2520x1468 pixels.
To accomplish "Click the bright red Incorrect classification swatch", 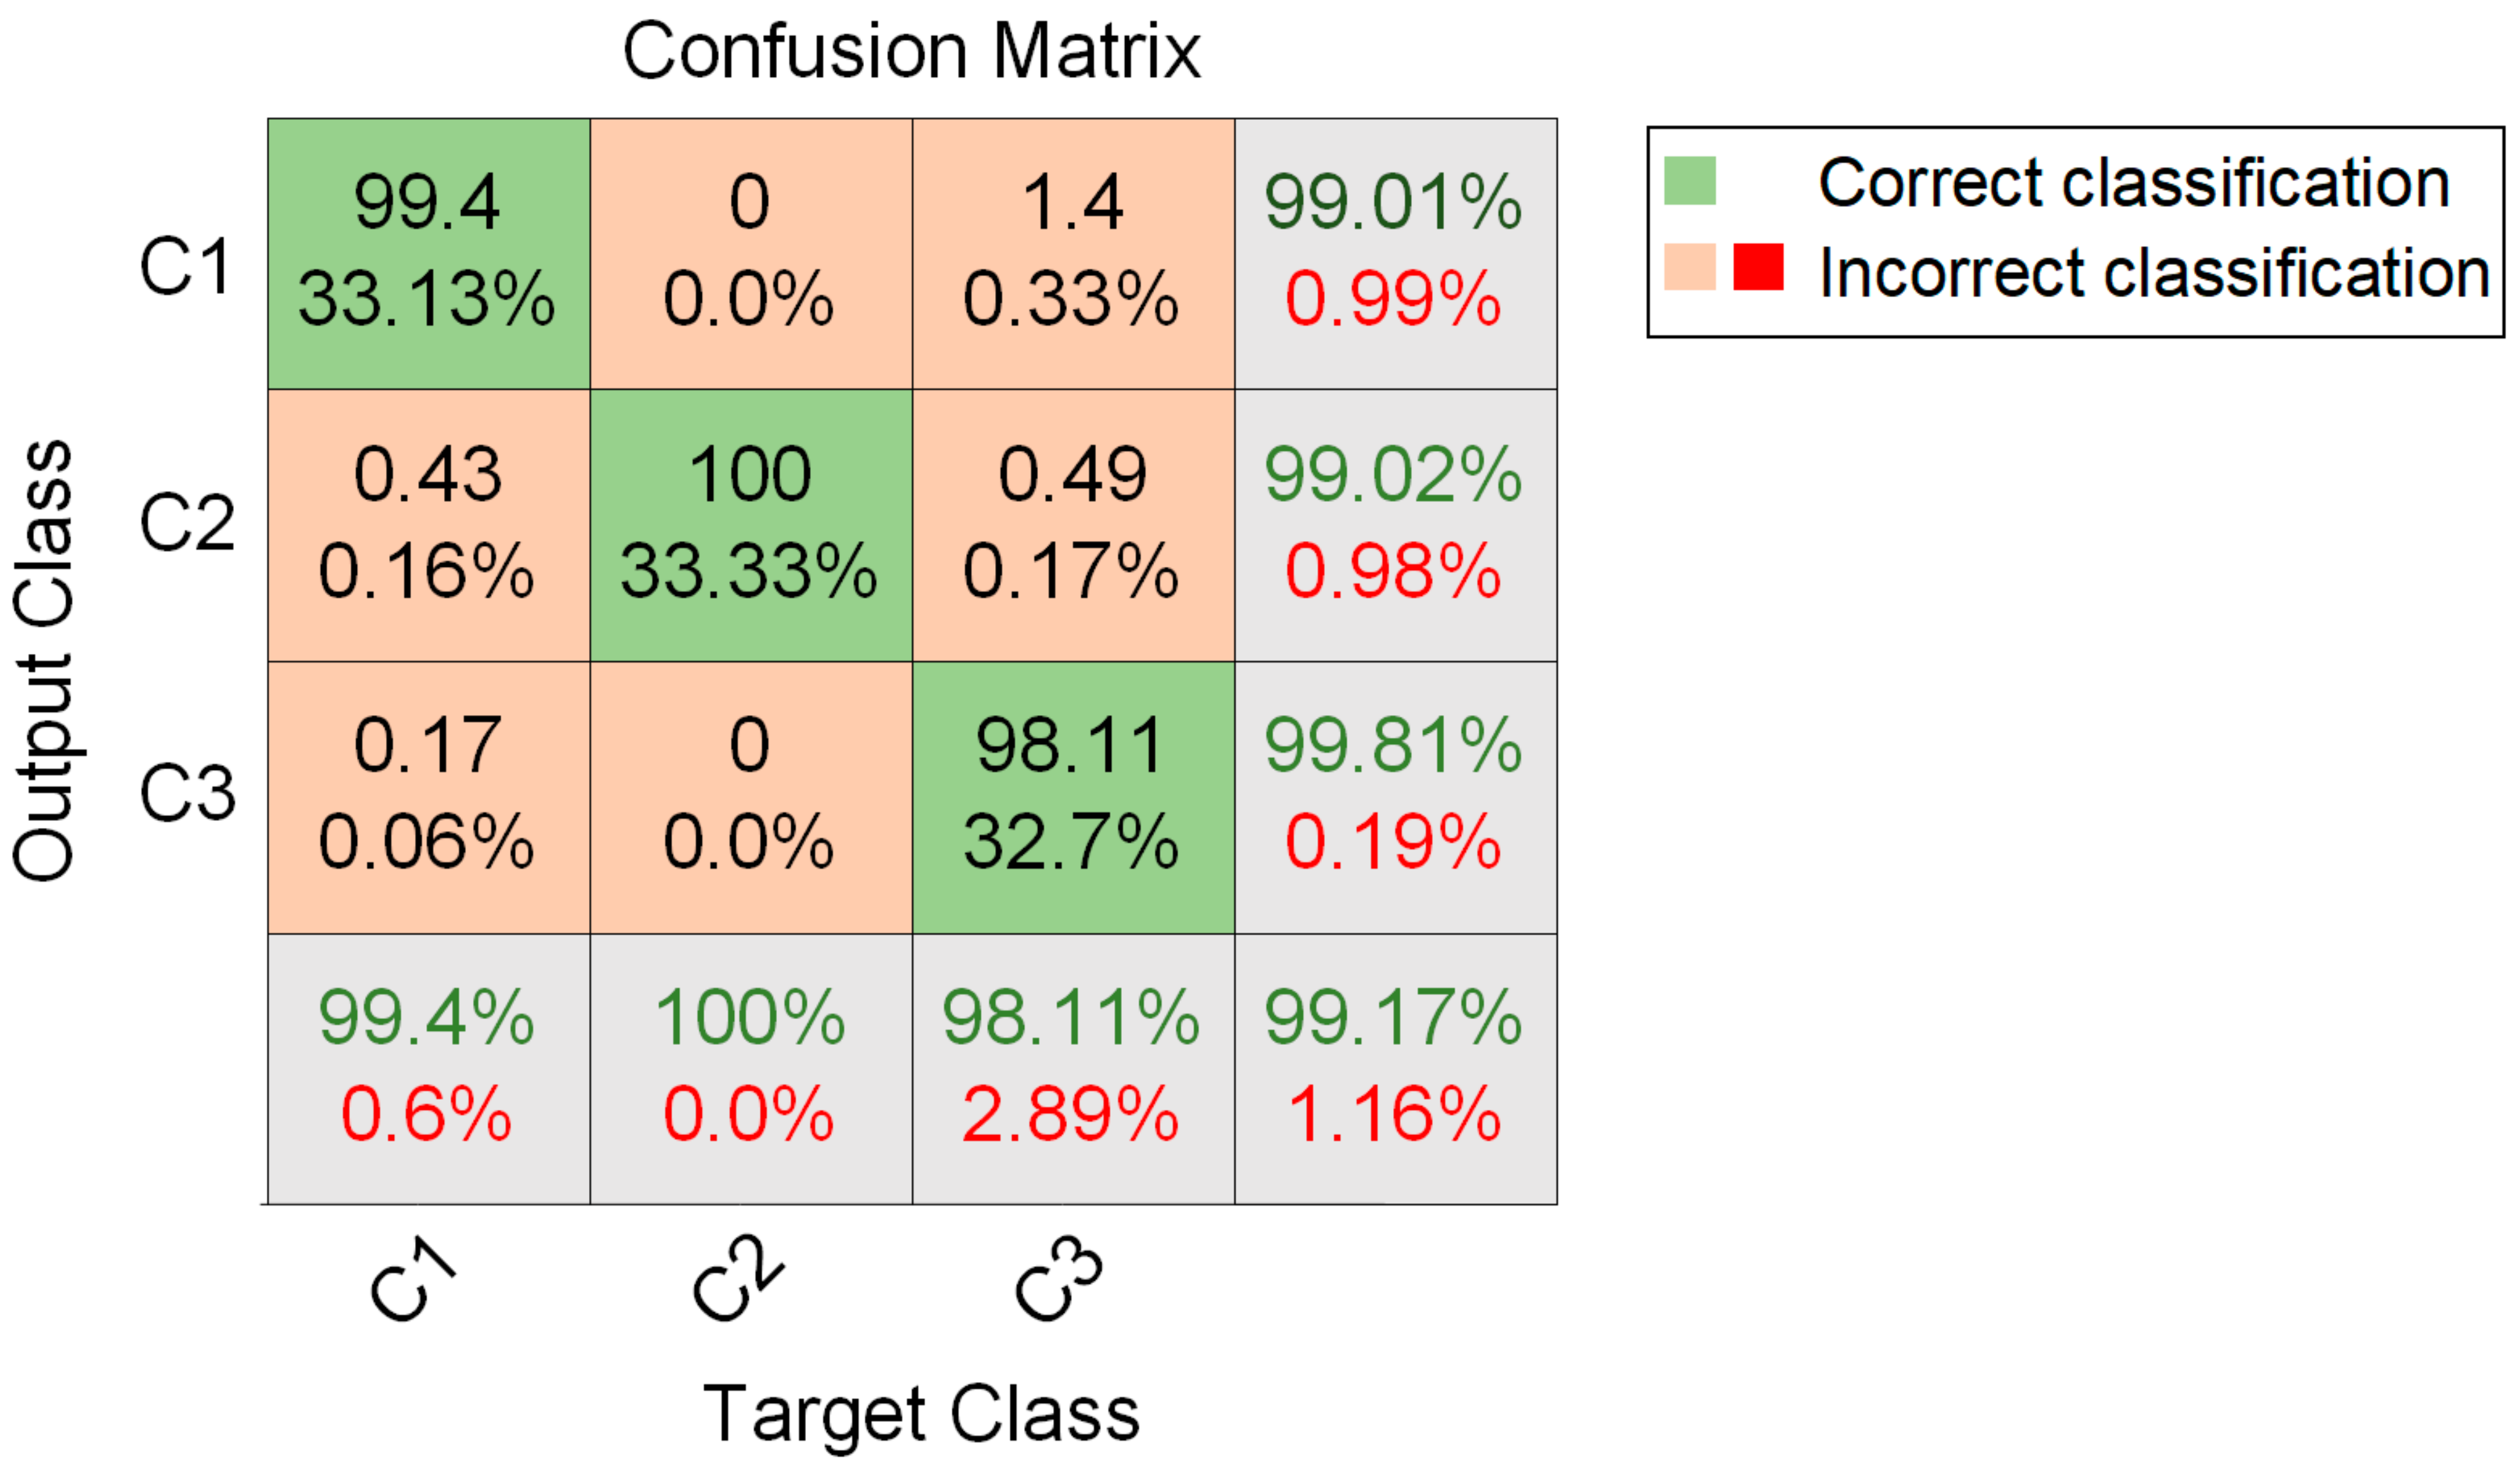I will tap(1758, 267).
